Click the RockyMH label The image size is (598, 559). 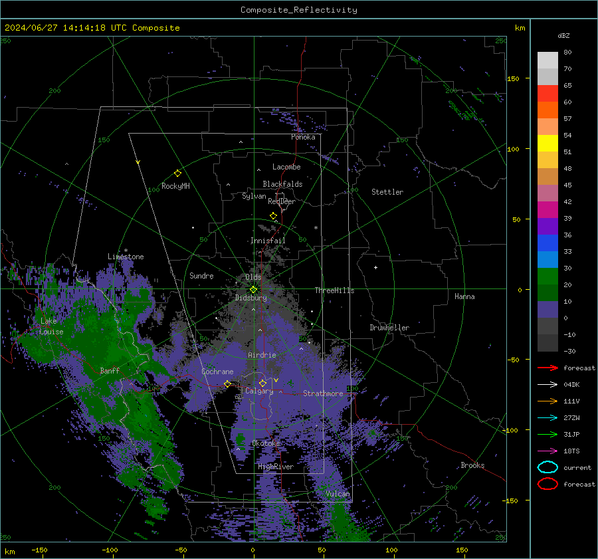point(175,186)
